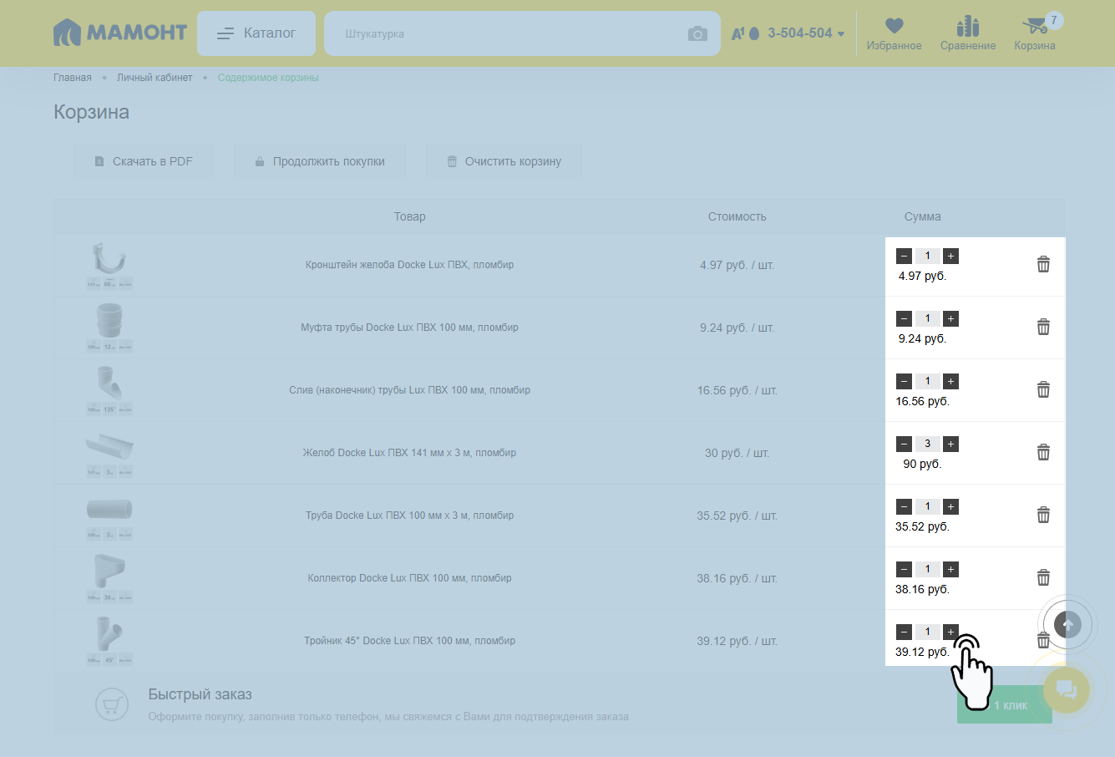The image size is (1115, 757).
Task: Click the green 1 клик quick order button
Action: 1005,705
